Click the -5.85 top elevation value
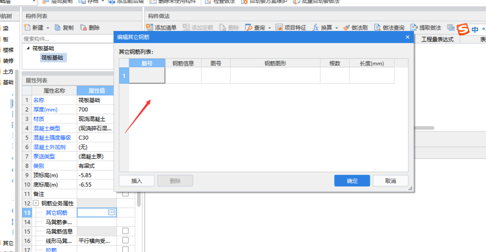The image size is (486, 252). coord(85,175)
